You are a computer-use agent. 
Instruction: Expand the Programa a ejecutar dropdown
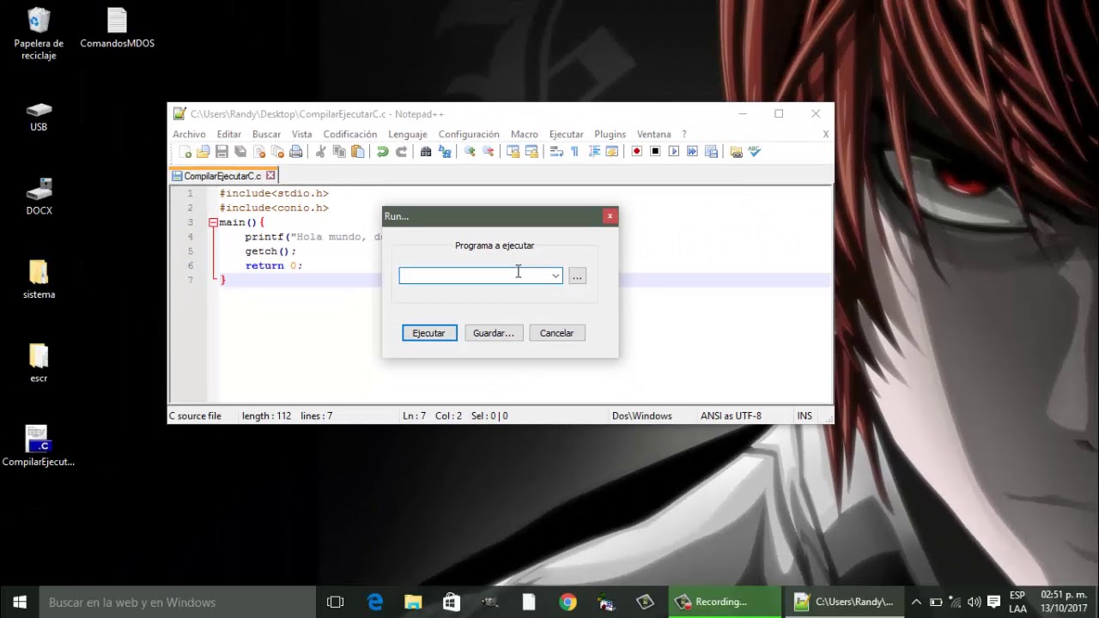tap(556, 276)
